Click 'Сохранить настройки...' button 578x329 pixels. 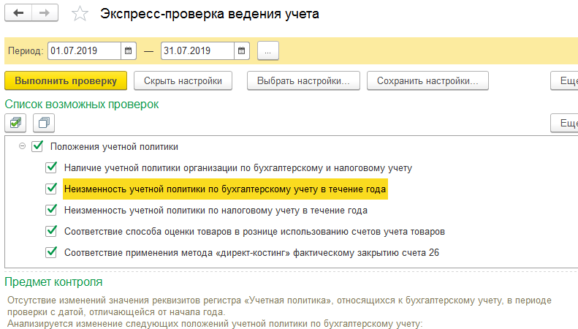coord(427,80)
